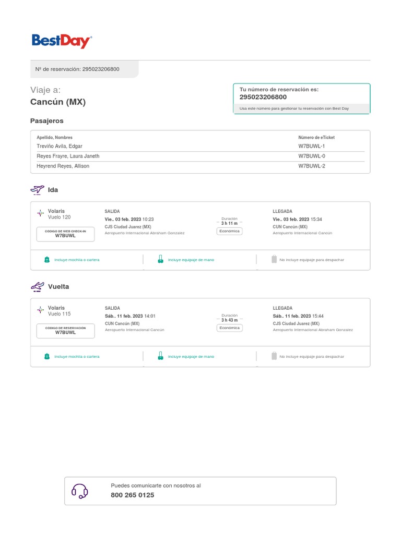The width and height of the screenshot is (401, 534).
Task: Click the web check-in code W7BUWL box
Action: (66, 234)
